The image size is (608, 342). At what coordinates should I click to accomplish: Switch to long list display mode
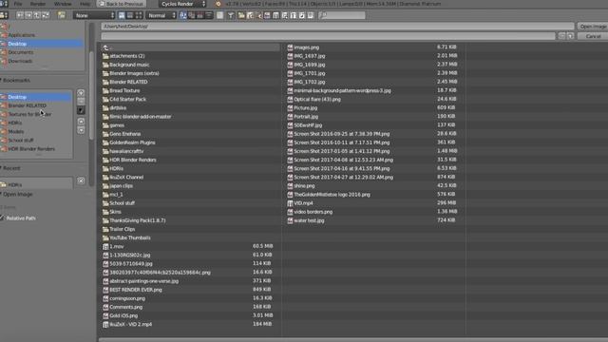(130, 15)
